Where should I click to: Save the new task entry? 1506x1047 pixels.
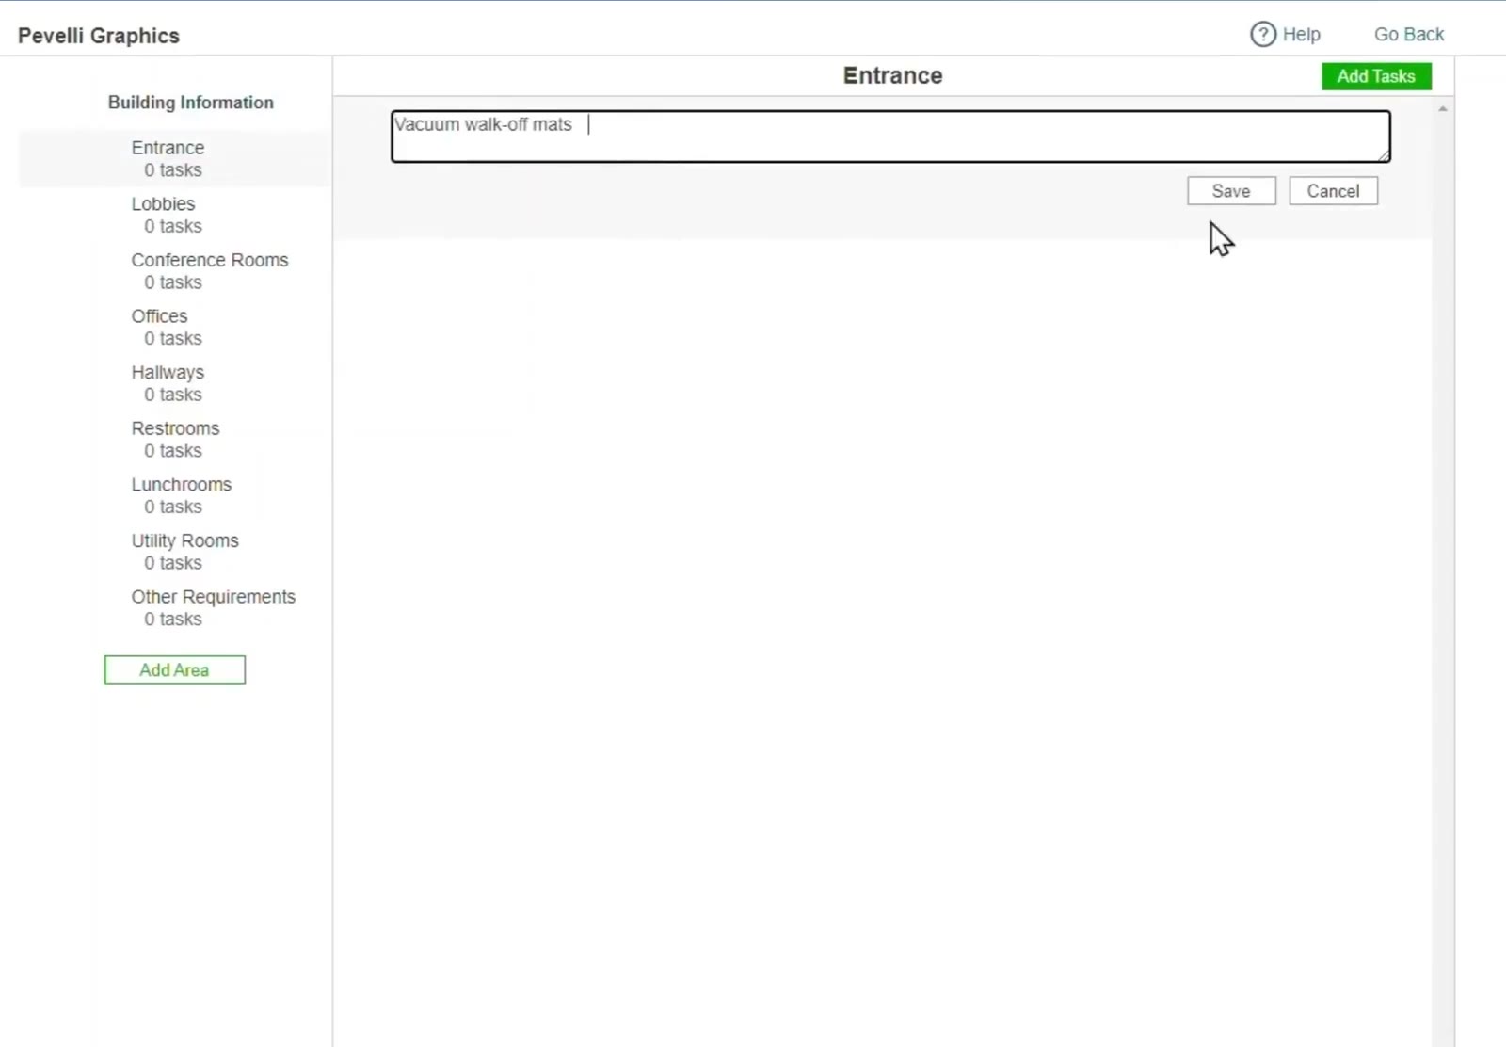pyautogui.click(x=1231, y=191)
